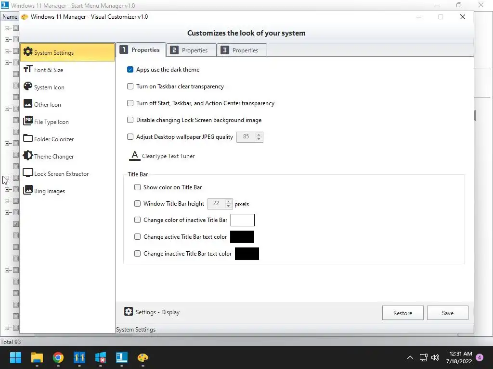Open the Theme Changer brightness icon
This screenshot has height=369, width=493.
pyautogui.click(x=28, y=155)
